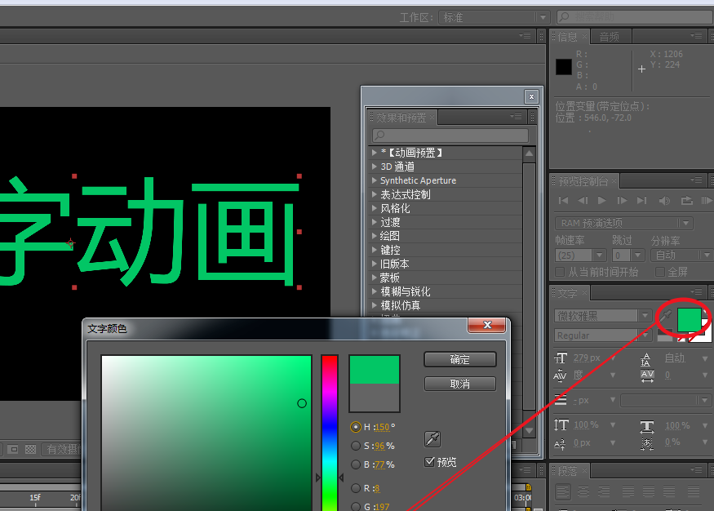Select the S saturation radio button
The height and width of the screenshot is (511, 714).
356,446
